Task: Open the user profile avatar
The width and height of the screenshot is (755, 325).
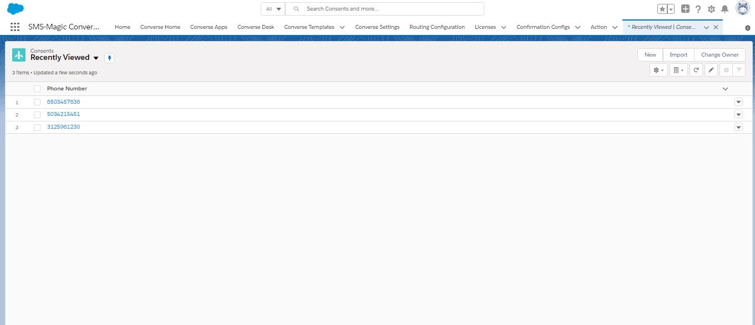Action: click(743, 8)
